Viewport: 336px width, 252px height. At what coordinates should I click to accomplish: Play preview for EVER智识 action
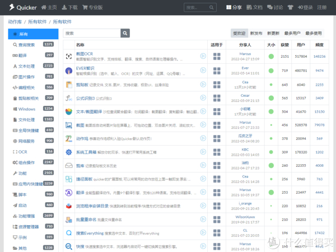click(x=203, y=70)
